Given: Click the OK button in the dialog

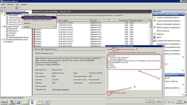Looking at the screenshot, I should tap(150, 101).
